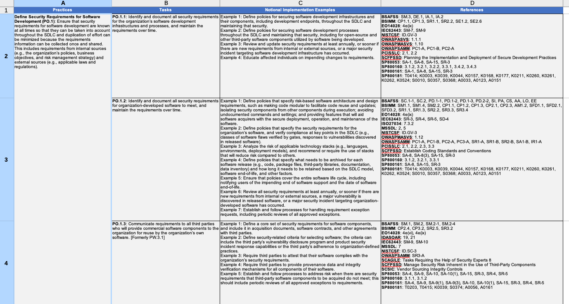
Task: Click the Practices header cell
Action: point(62,10)
